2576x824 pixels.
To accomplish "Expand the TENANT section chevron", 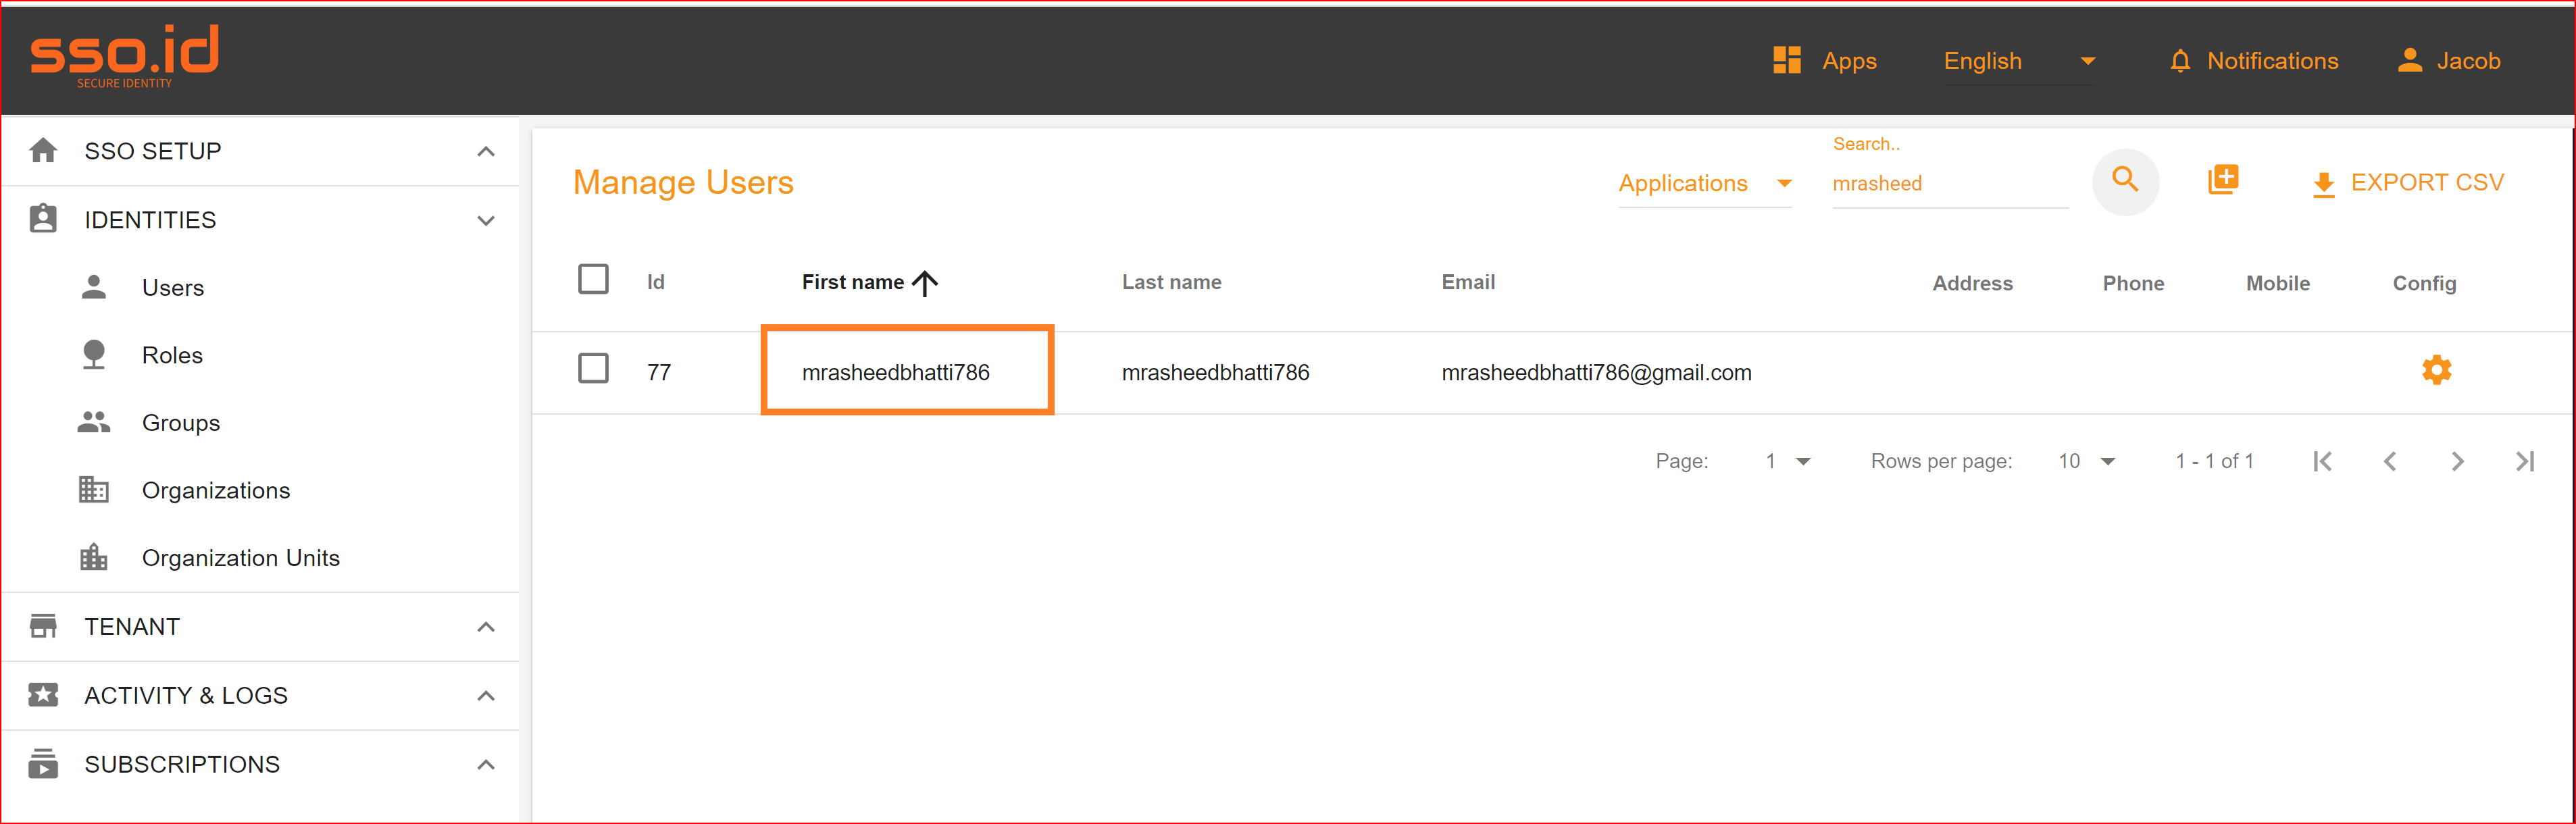I will coord(486,627).
